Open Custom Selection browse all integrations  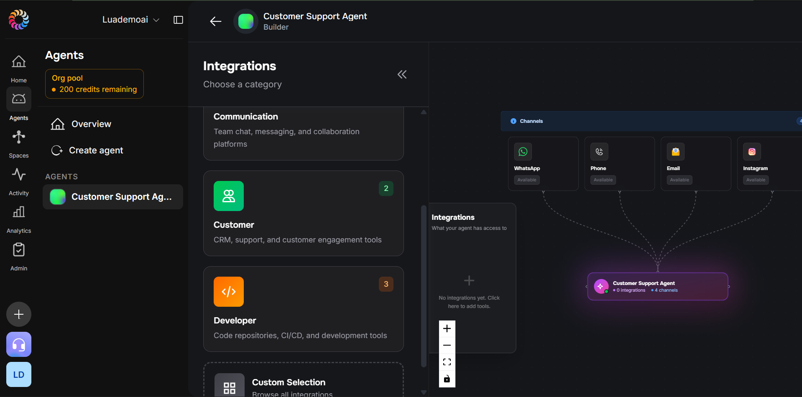click(304, 380)
